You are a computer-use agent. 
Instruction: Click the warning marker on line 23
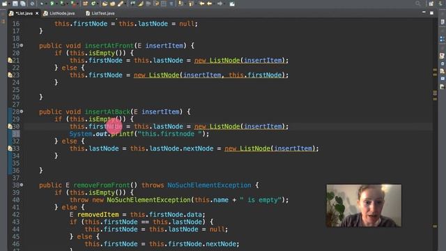click(10, 75)
